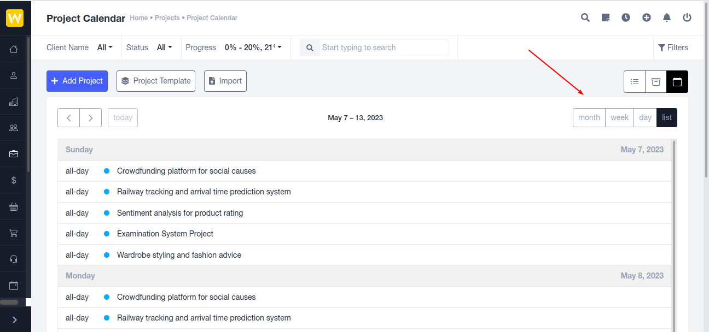709x332 pixels.
Task: Open Sunday's Railway tracking and arrival prediction entry
Action: (204, 192)
